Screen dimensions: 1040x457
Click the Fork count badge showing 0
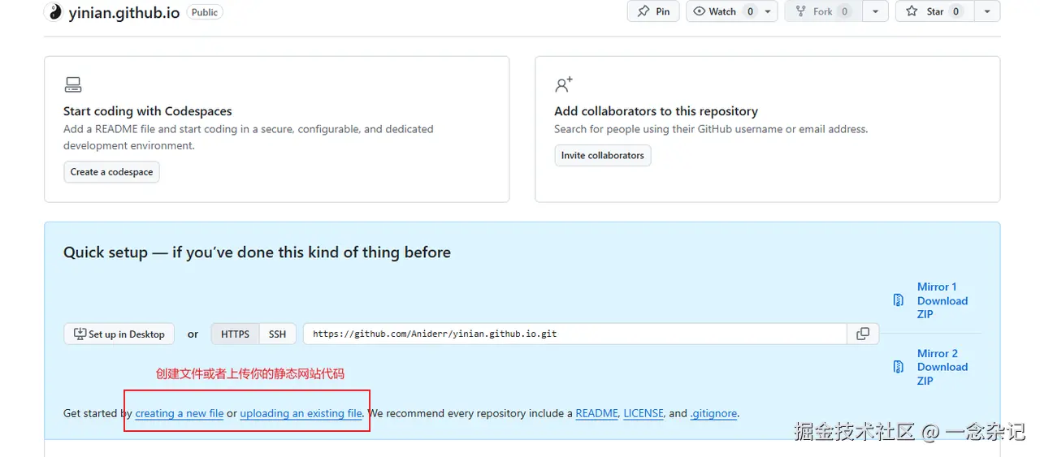point(845,11)
